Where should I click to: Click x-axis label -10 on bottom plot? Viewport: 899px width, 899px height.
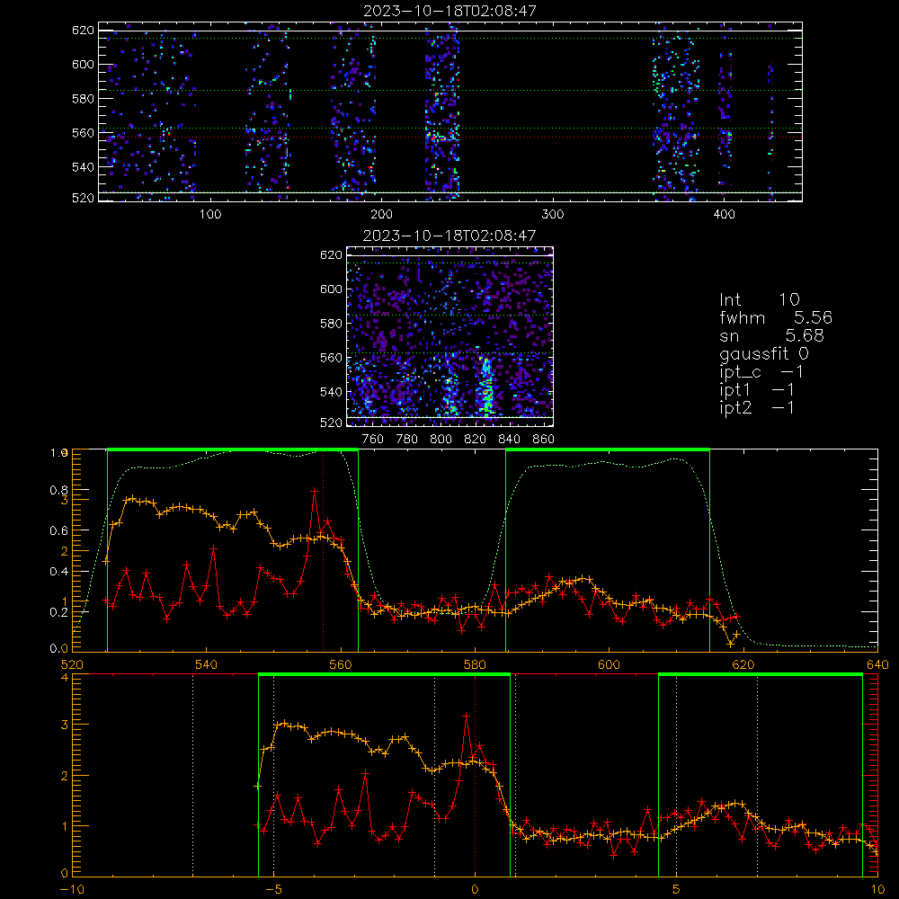[x=72, y=889]
